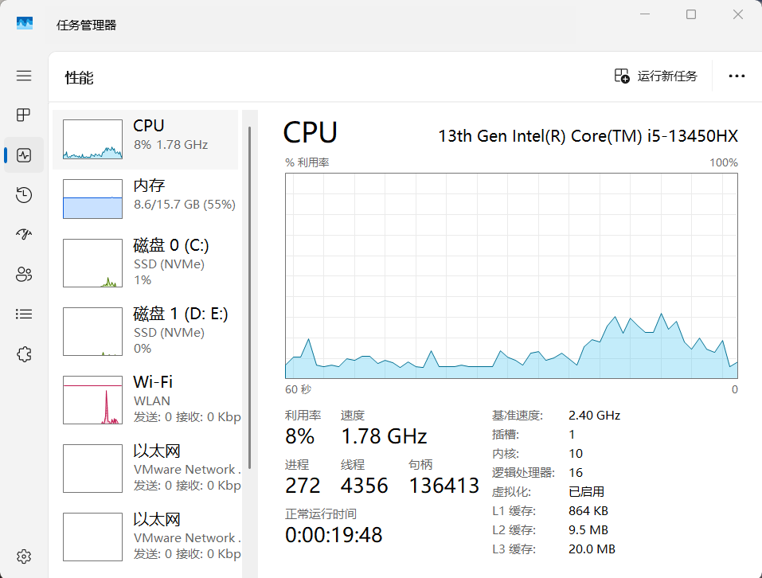
Task: Open the Details list icon
Action: coord(24,314)
